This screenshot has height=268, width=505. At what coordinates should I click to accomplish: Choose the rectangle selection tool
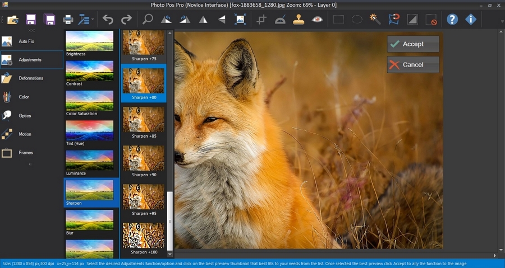(x=338, y=20)
